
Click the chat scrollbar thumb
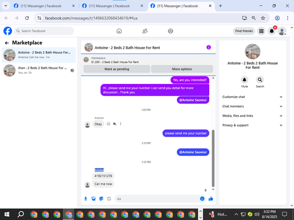coord(213,158)
